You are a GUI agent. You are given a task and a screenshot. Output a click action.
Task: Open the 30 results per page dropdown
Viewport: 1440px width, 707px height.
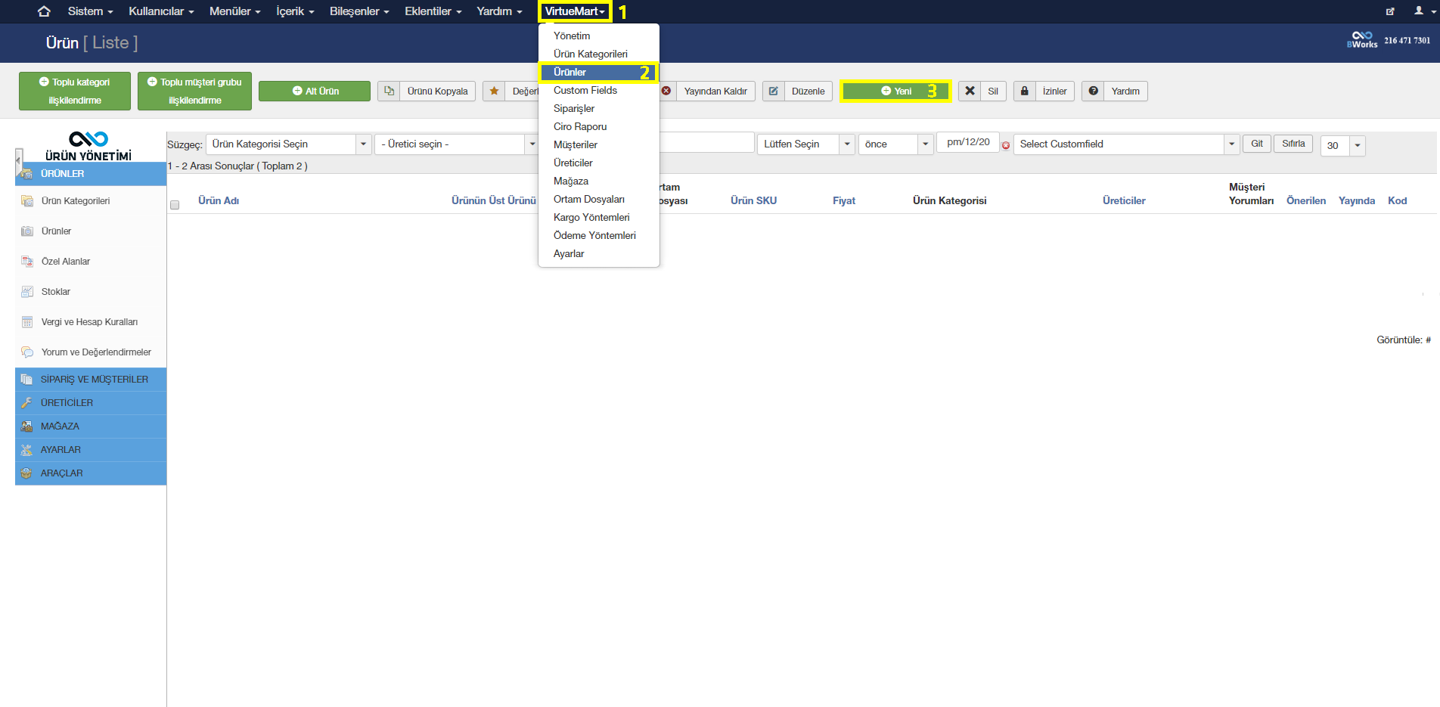[x=1343, y=145]
